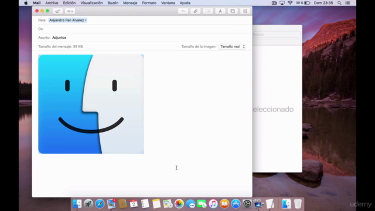Open FaceTime in the Dock
The width and height of the screenshot is (375, 211).
(x=202, y=204)
